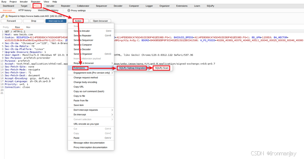Open the Intruder menu in menu bar
The image size is (304, 159).
tap(24, 1)
